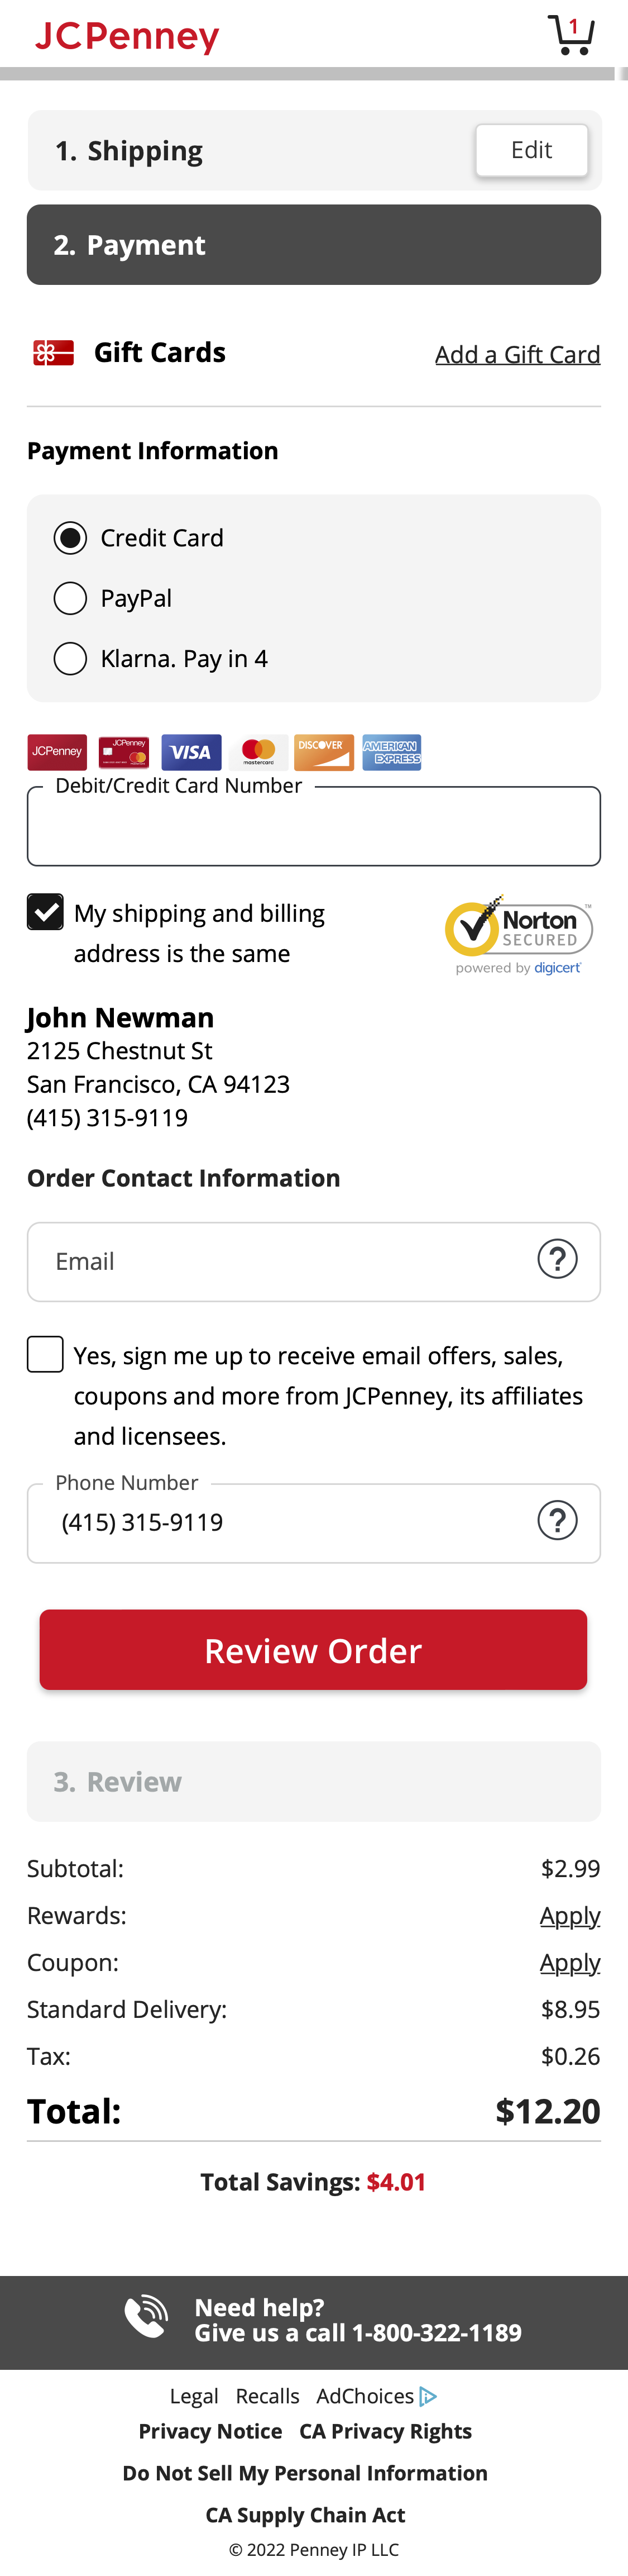Image resolution: width=628 pixels, height=2576 pixels.
Task: Click the help icon beside Phone Number
Action: [x=558, y=1520]
